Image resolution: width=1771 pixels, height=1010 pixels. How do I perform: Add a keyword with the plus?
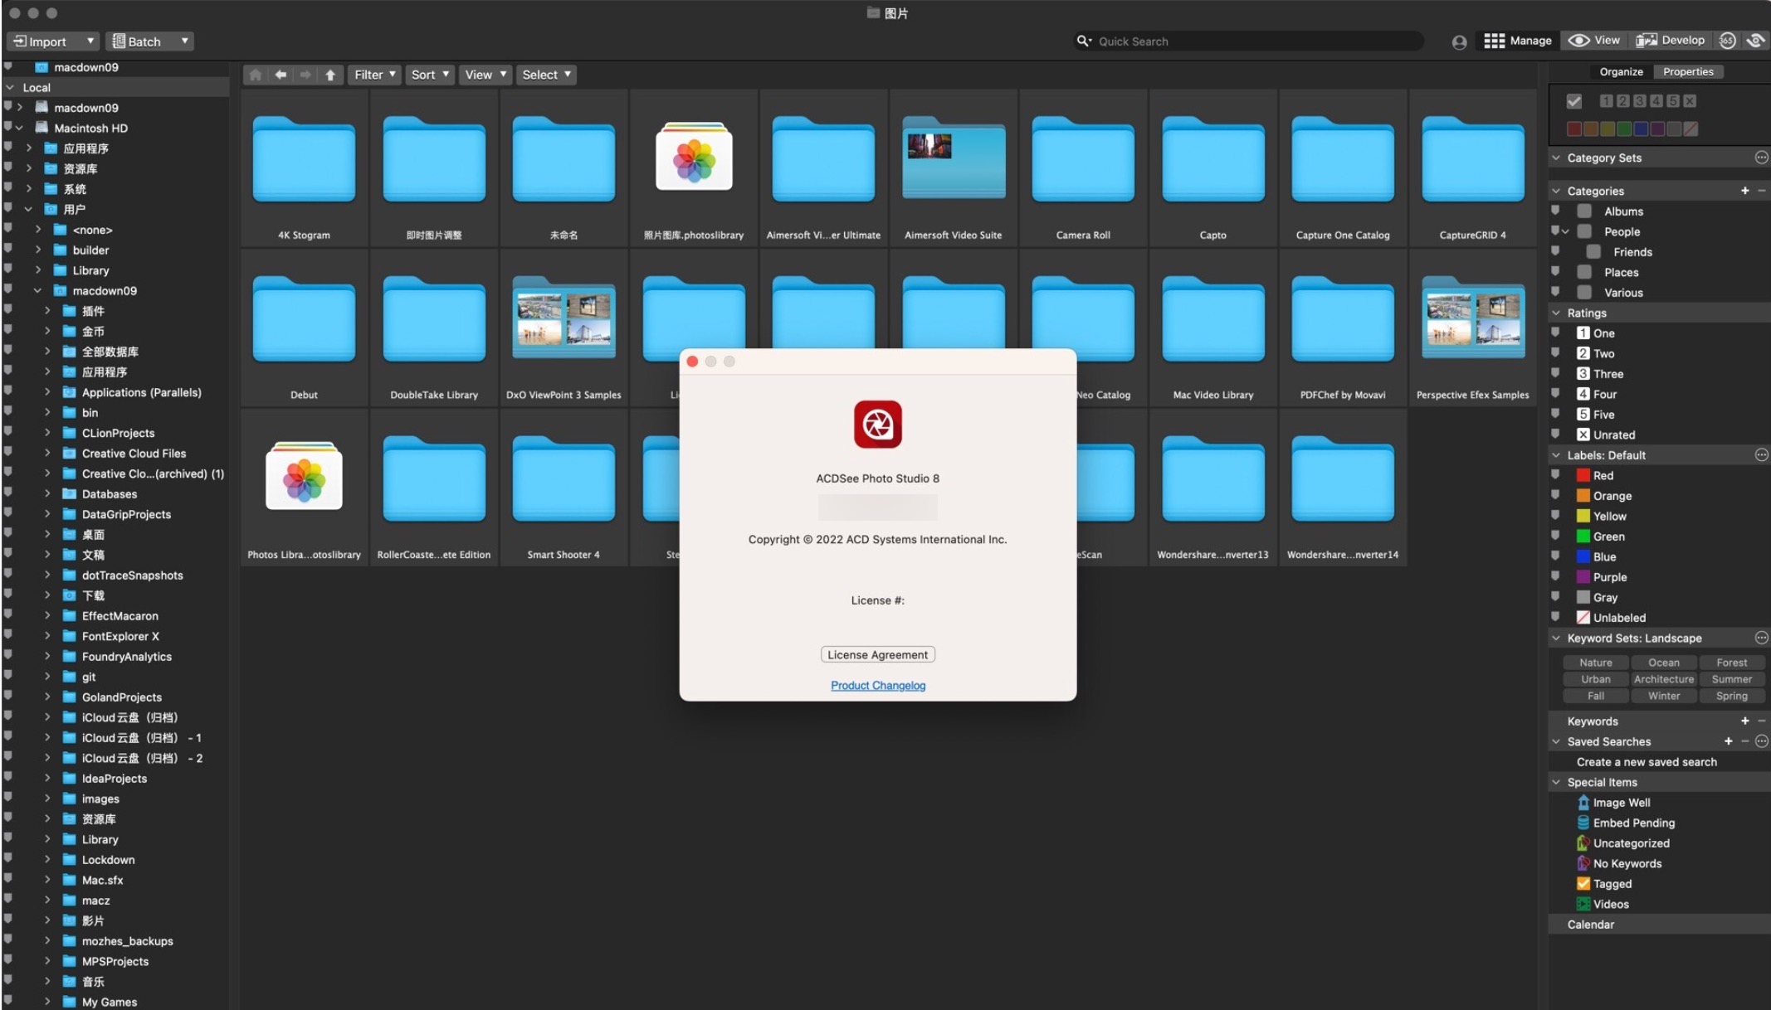(1744, 721)
